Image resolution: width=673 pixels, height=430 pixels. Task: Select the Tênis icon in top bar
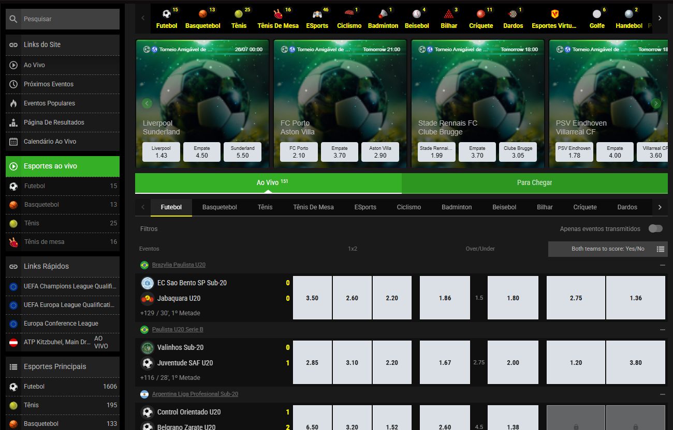click(238, 14)
